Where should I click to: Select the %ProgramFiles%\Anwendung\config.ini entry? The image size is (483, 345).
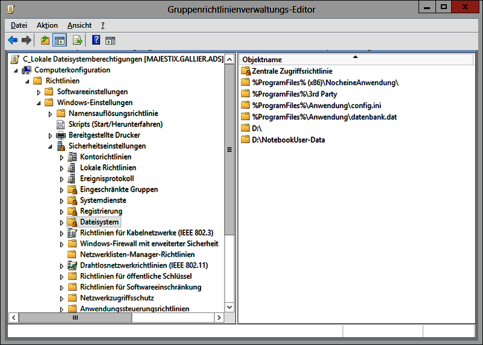[316, 106]
